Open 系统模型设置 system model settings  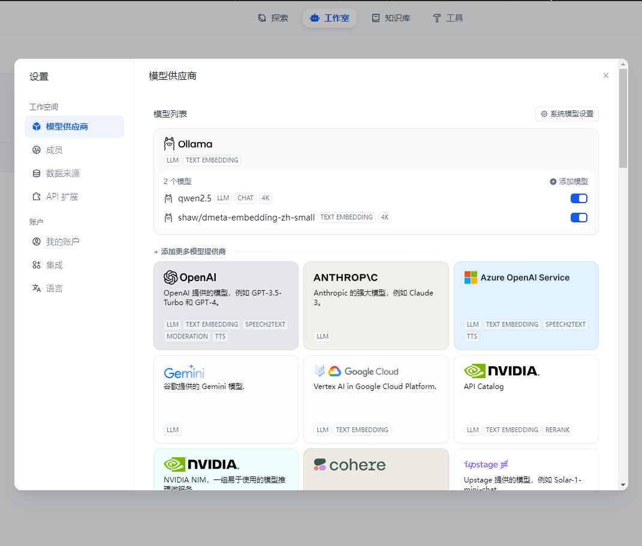point(566,114)
